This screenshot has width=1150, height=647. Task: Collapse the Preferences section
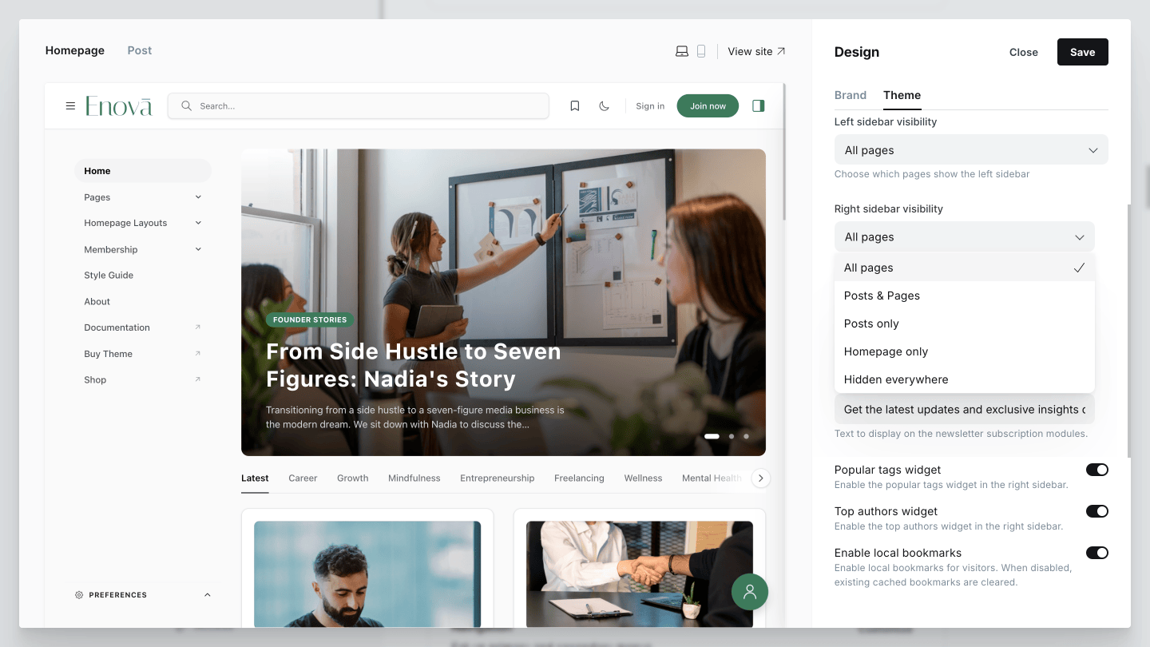click(x=208, y=595)
